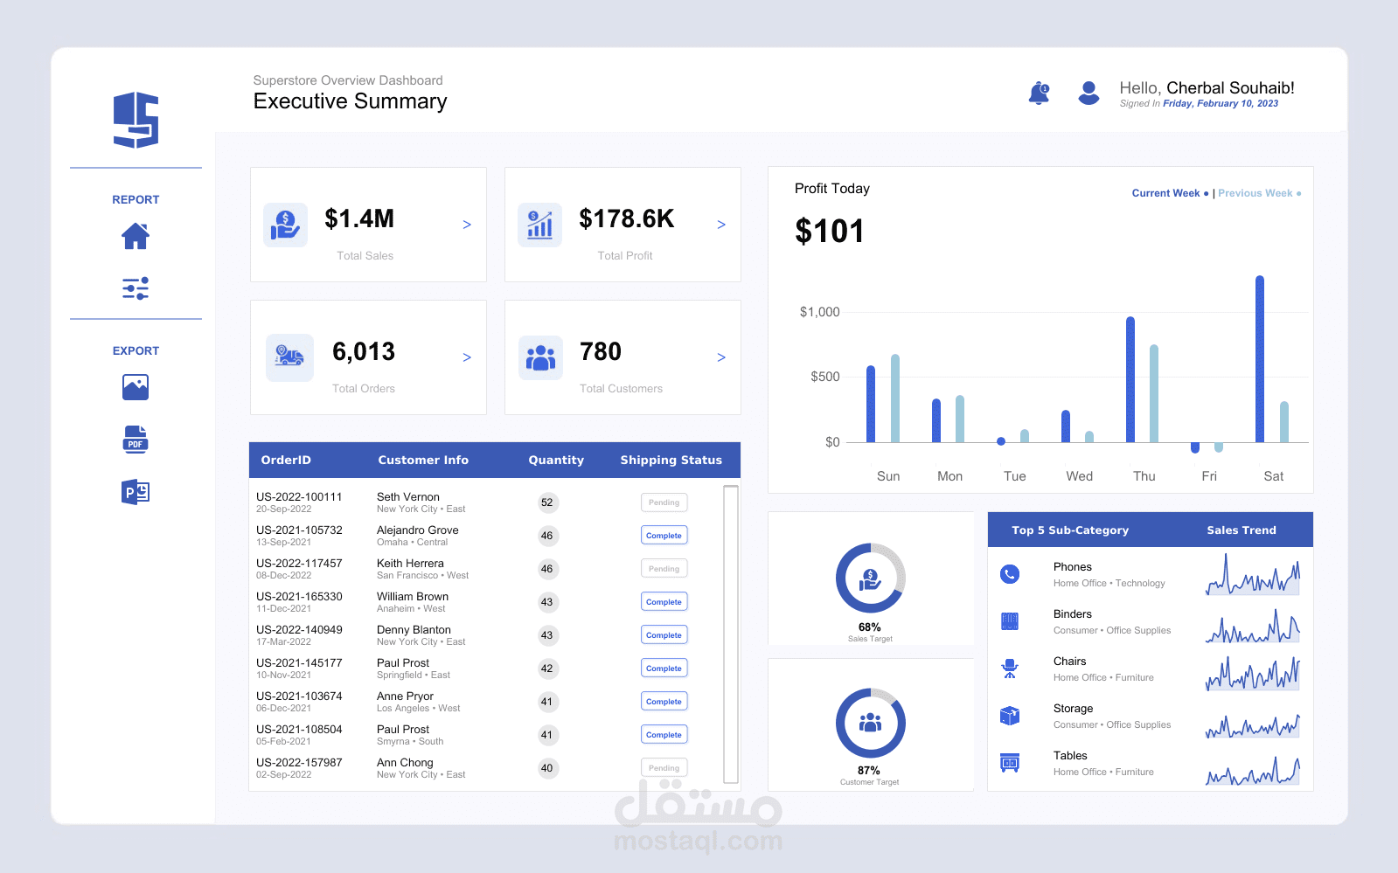Open the filter sliders icon in sidebar

136,288
